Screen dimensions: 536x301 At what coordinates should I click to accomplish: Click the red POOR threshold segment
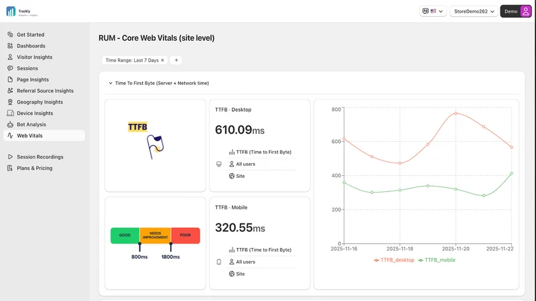pos(186,235)
